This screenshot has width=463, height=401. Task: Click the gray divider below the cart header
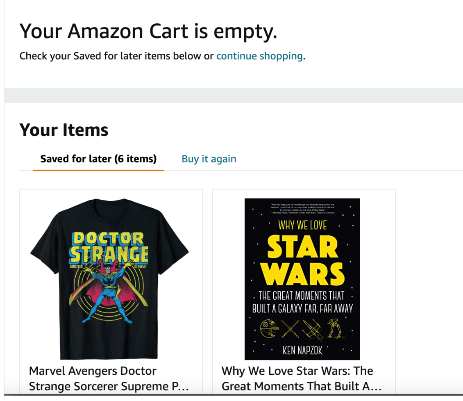[x=231, y=95]
